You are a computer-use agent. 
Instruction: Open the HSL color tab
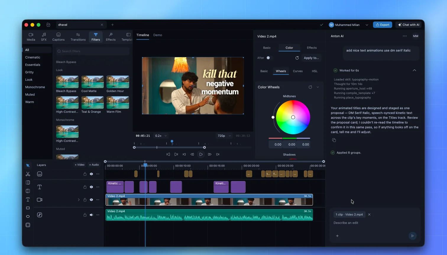coord(315,71)
